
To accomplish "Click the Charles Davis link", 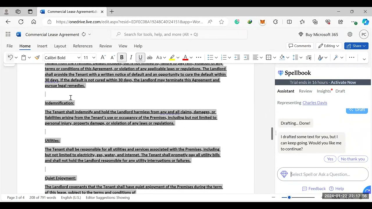I will pyautogui.click(x=315, y=103).
